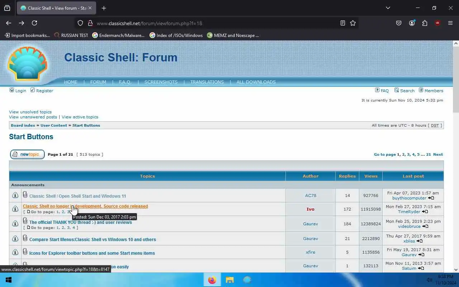View unsolved topics
This screenshot has height=287, width=459.
30,112
